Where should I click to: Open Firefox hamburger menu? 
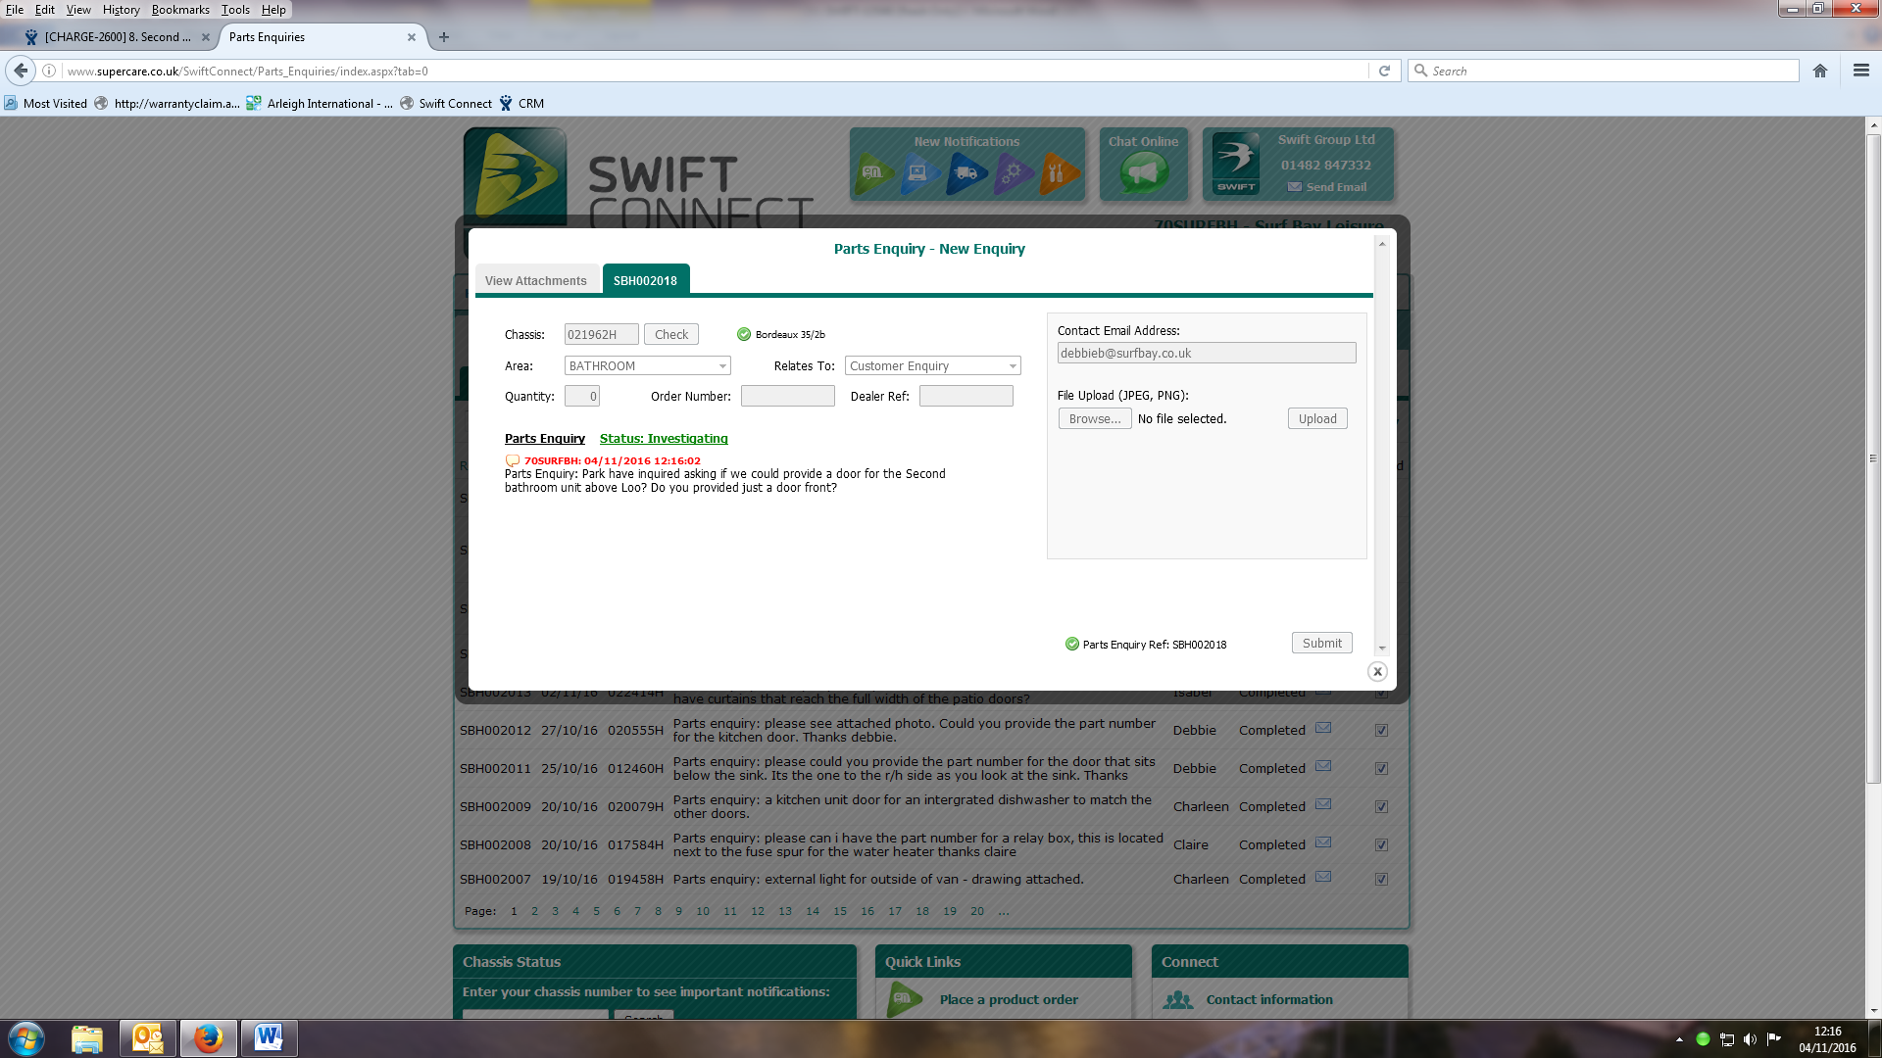1860,71
